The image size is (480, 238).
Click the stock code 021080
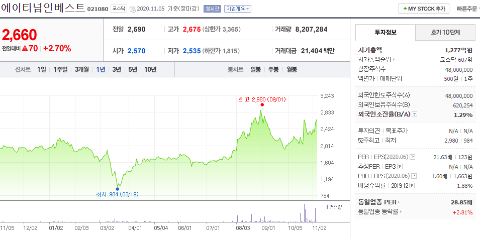[98, 9]
